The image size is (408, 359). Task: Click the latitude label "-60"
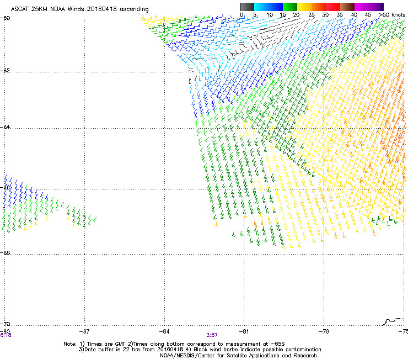pos(5,18)
